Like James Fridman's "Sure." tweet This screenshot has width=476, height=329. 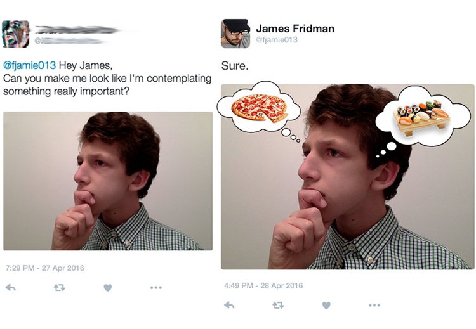click(326, 305)
